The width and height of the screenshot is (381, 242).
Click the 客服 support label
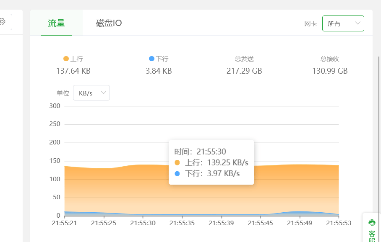coord(372,236)
